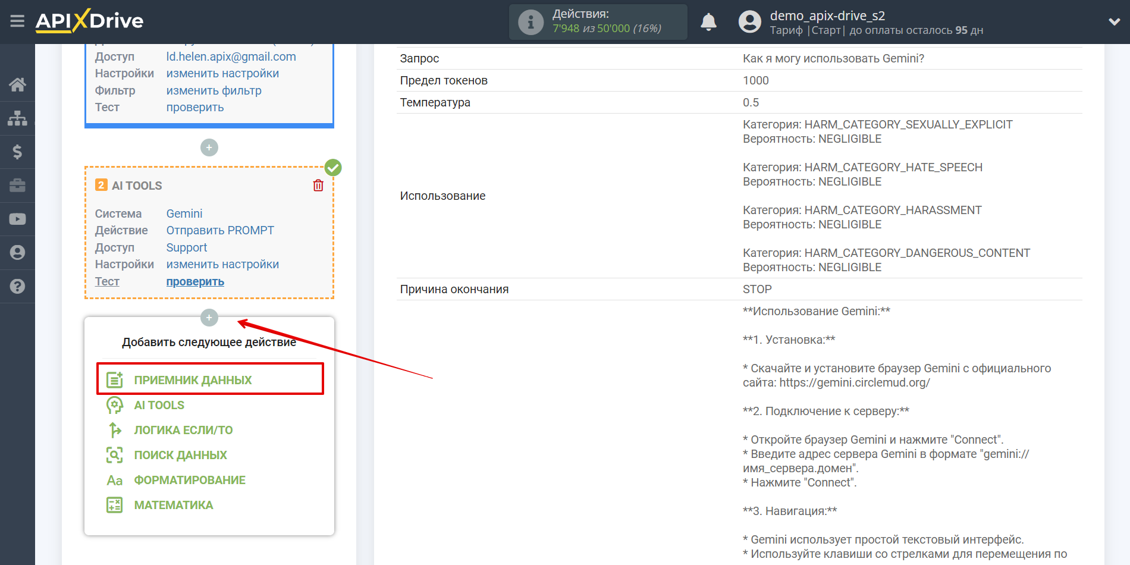Click изменить настройки in AI TOOLS block

(222, 264)
